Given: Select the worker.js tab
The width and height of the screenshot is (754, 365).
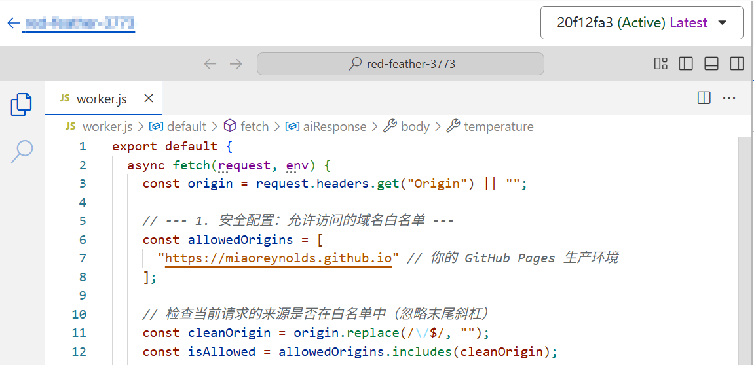Looking at the screenshot, I should [x=104, y=99].
